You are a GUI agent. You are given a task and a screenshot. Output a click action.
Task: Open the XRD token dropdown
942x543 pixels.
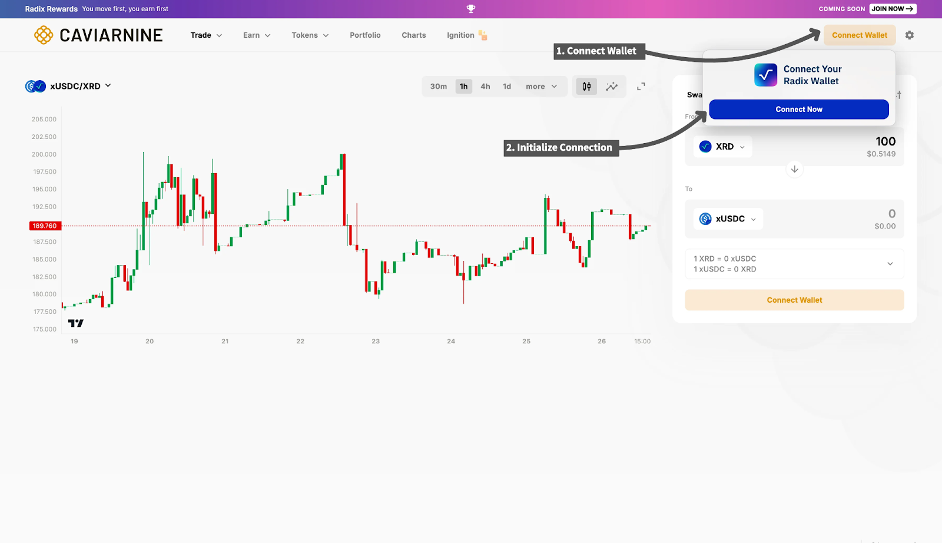(x=722, y=147)
